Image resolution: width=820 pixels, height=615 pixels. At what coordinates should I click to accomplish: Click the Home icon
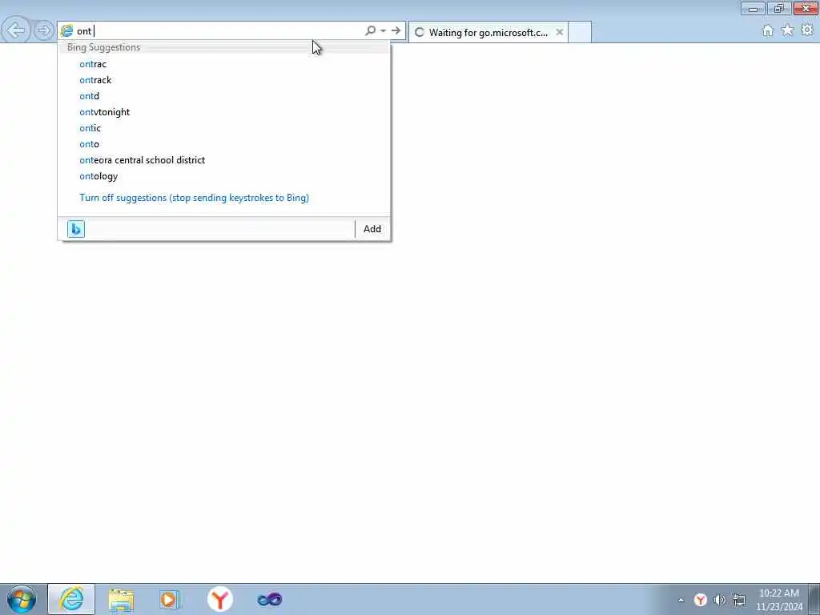point(767,30)
